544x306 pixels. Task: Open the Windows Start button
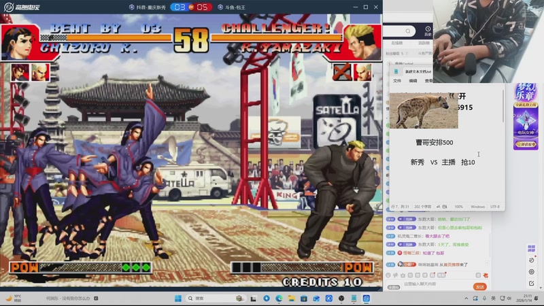pos(178,299)
